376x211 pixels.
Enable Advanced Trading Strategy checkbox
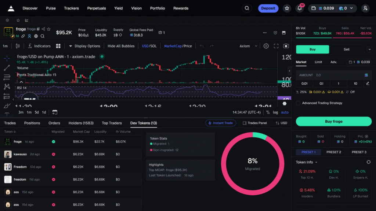pos(298,103)
